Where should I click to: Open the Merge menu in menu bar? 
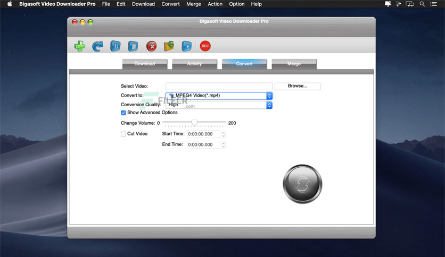pos(194,4)
